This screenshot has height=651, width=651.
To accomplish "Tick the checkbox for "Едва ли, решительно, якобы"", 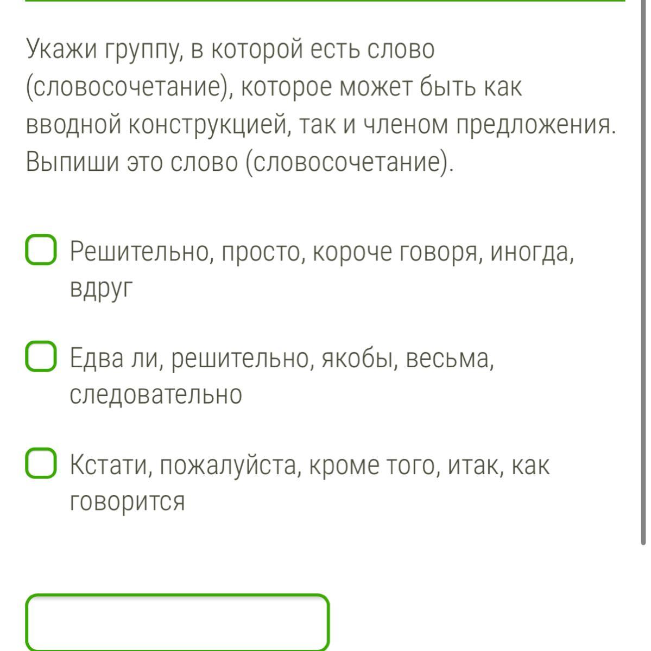I will click(x=41, y=357).
